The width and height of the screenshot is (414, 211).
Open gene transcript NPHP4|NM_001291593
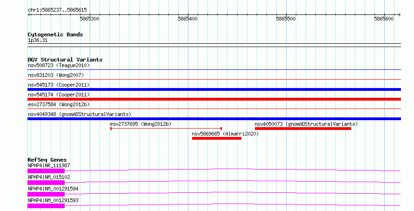click(53, 200)
